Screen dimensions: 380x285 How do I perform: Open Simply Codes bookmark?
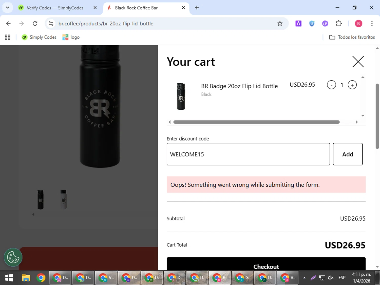click(39, 37)
